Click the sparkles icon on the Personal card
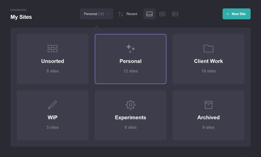Image resolution: width=261 pixels, height=157 pixels. [x=130, y=48]
